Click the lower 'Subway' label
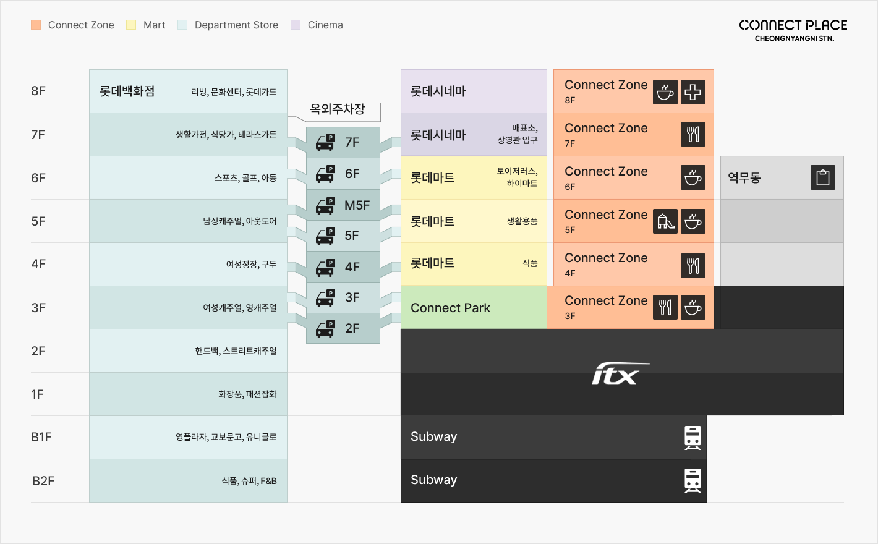Viewport: 878px width, 544px height. pyautogui.click(x=434, y=480)
